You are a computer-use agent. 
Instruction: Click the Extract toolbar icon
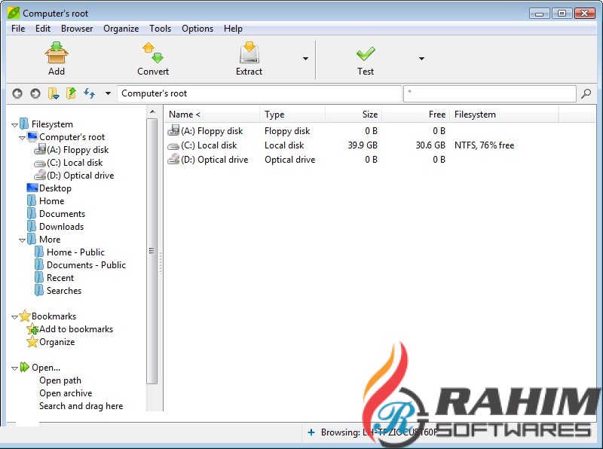[x=249, y=53]
